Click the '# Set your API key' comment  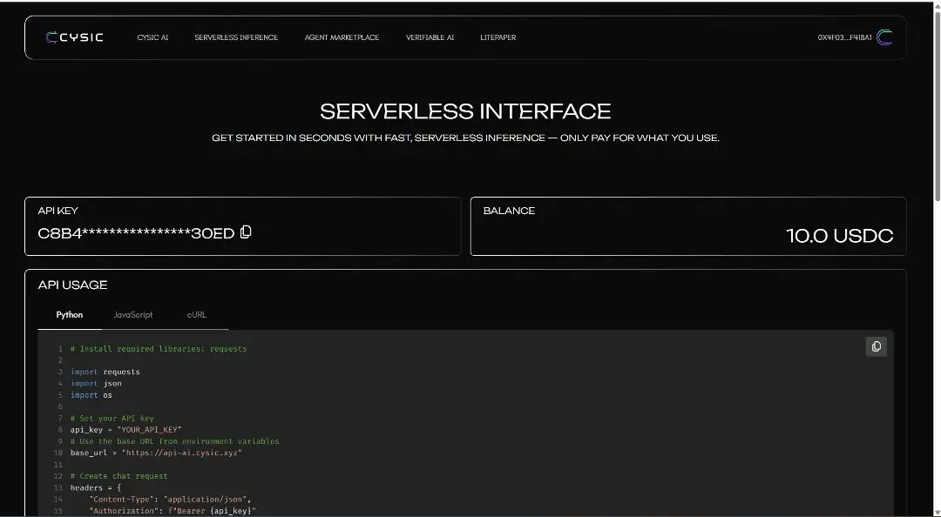pyautogui.click(x=112, y=418)
